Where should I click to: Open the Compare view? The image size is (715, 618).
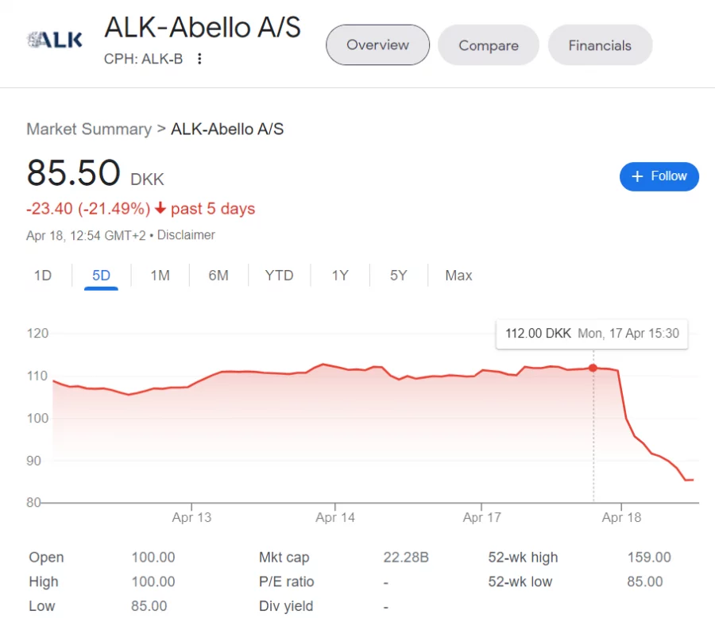(488, 45)
